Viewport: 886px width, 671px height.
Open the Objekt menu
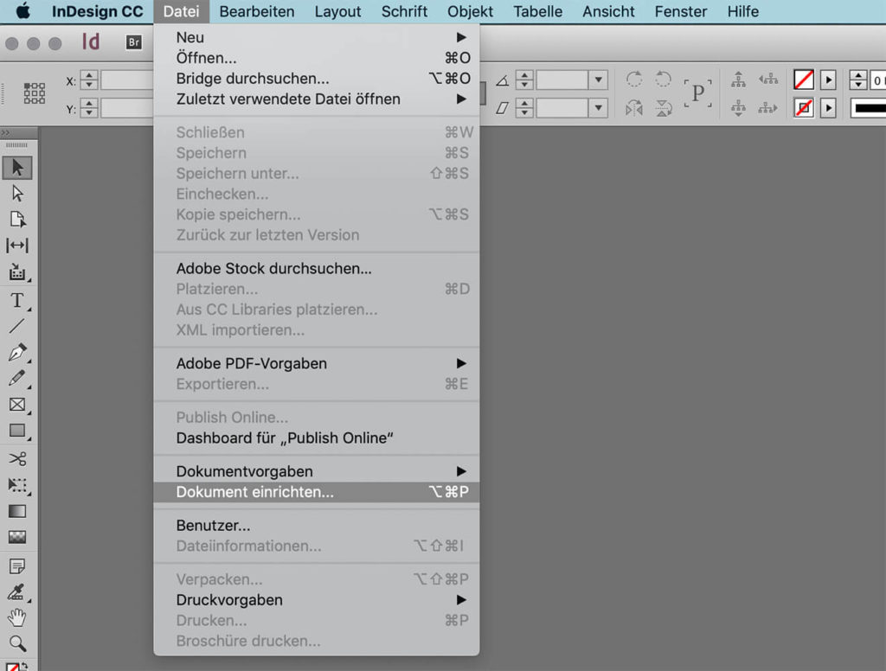pyautogui.click(x=470, y=11)
